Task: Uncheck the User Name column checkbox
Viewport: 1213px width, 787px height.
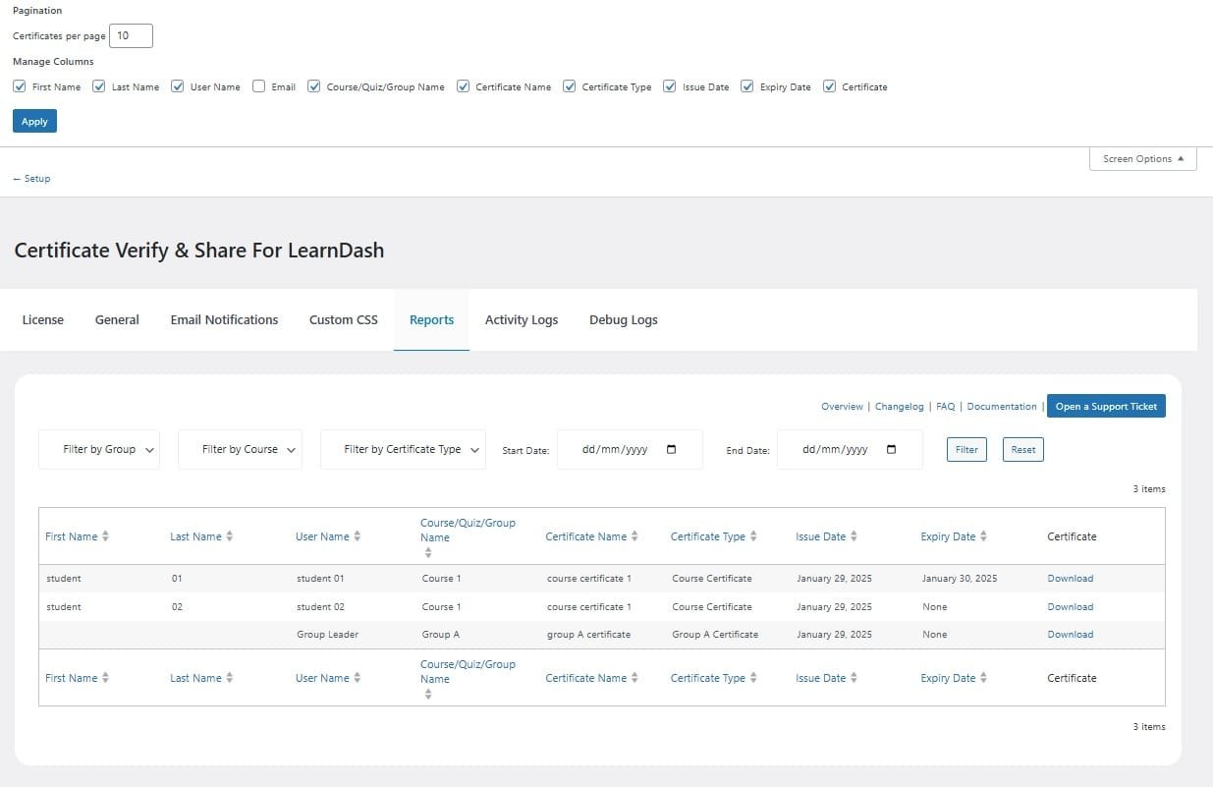Action: [178, 86]
